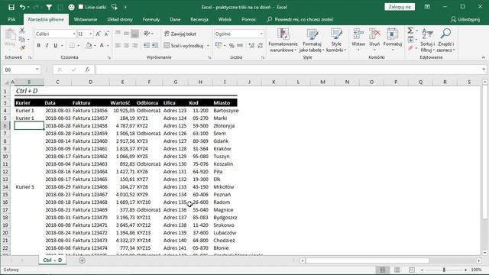This screenshot has width=489, height=275.
Task: Click the decrease decimal icon
Action: pos(260,46)
